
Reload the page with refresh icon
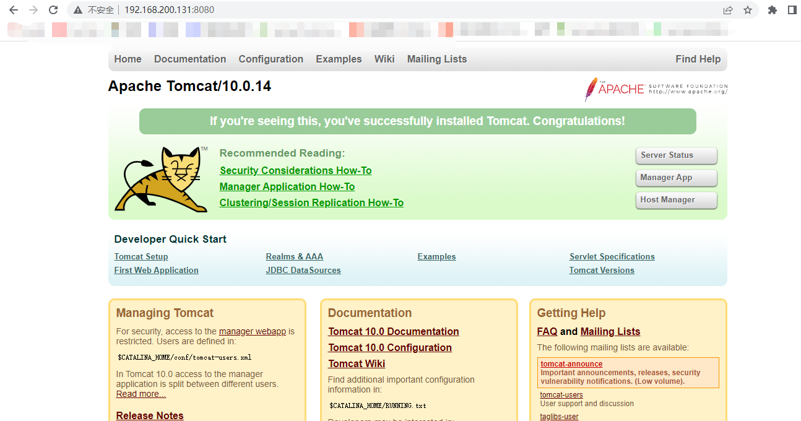coord(53,10)
